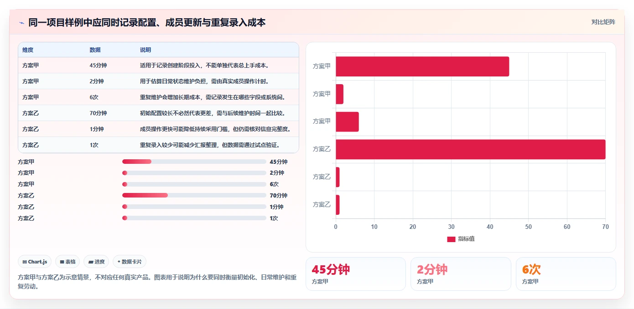The width and height of the screenshot is (634, 309).
Task: Click the footnote starting 方案甲与方案乙为示意情景
Action: pos(157,282)
